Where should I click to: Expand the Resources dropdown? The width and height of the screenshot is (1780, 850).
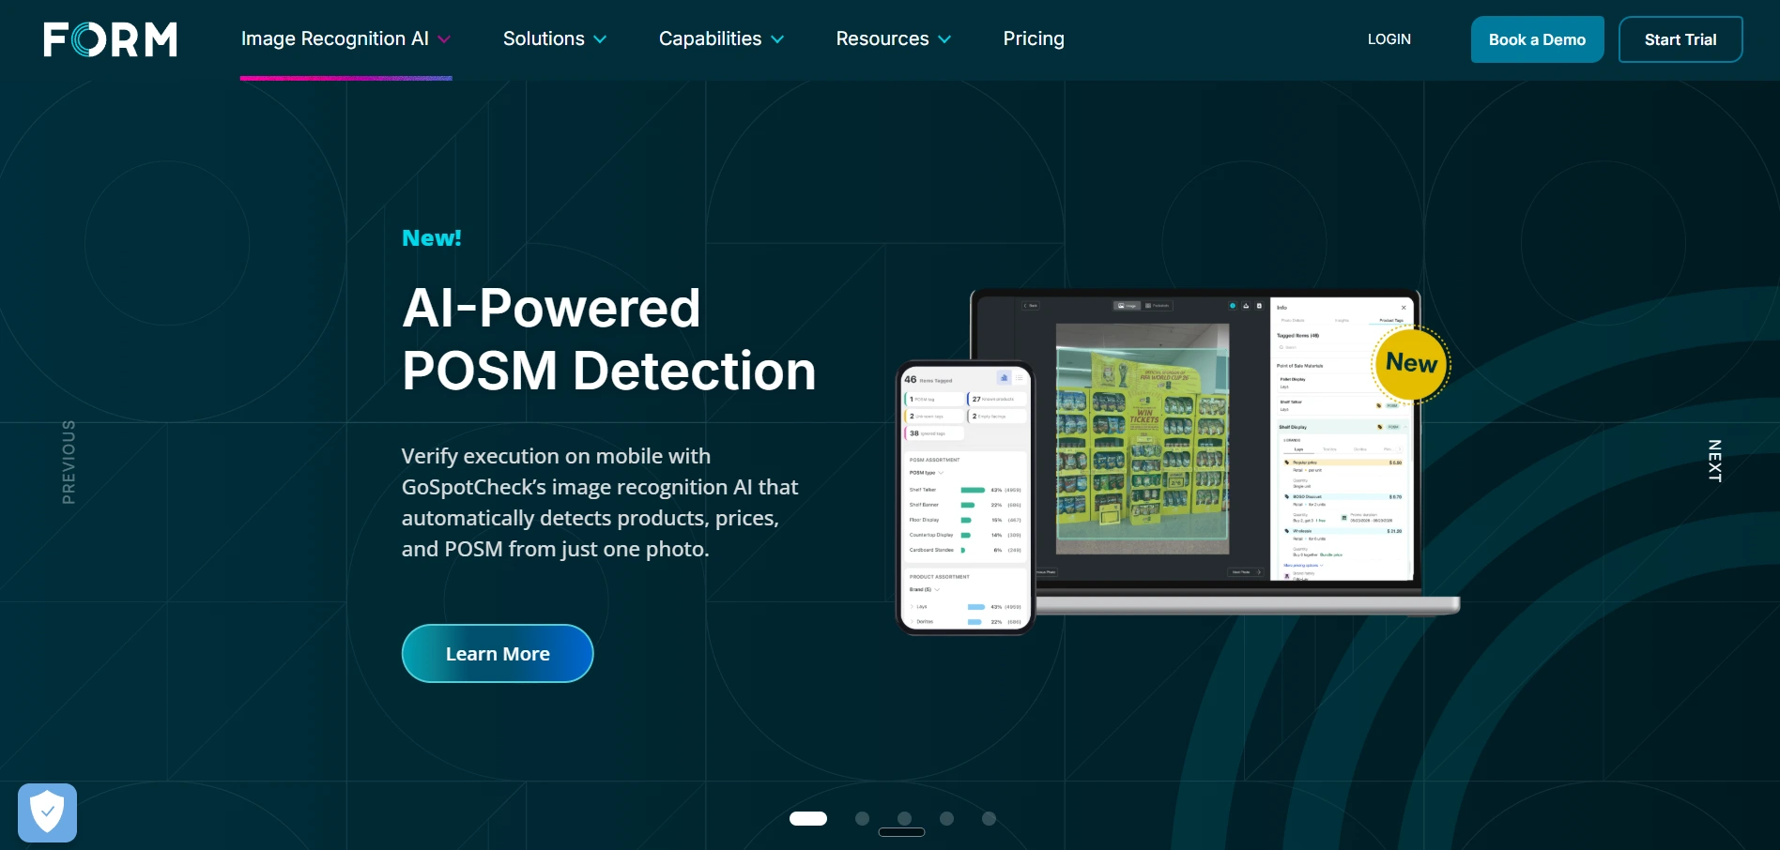(x=894, y=38)
